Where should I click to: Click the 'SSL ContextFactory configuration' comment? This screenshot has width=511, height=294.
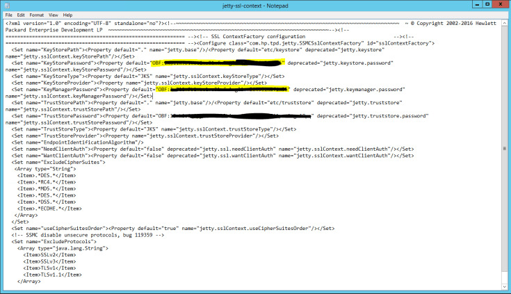pos(259,37)
